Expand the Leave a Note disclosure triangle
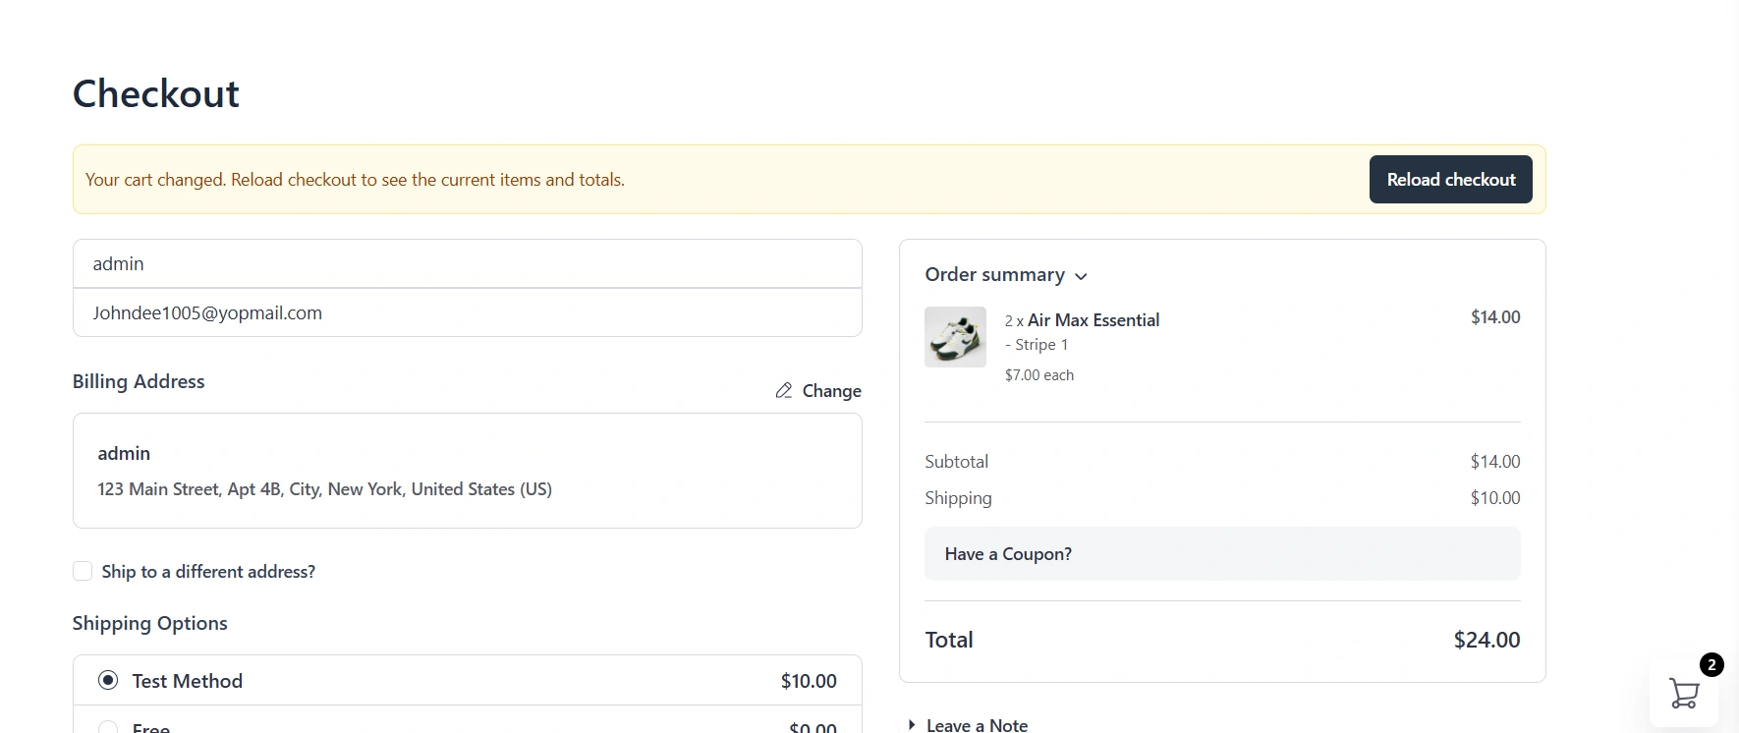 912,725
